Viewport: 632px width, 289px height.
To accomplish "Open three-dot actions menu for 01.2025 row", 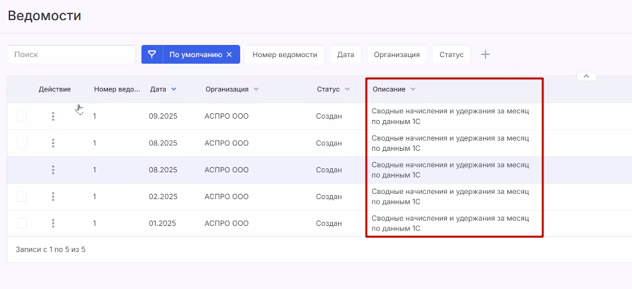I will tap(53, 223).
